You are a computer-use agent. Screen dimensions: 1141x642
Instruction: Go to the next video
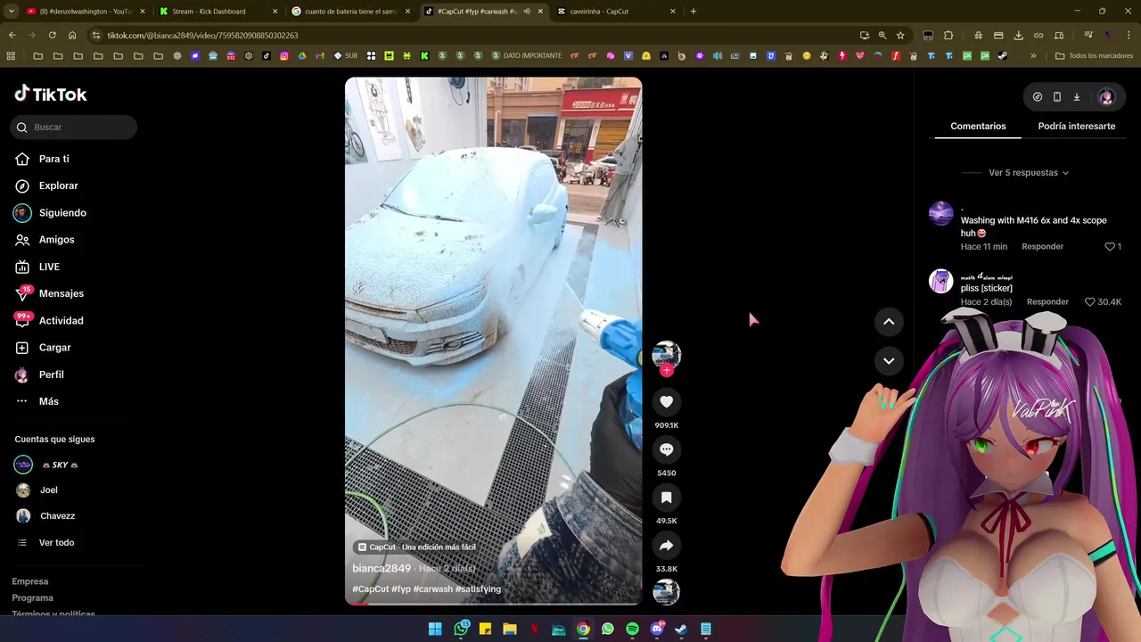click(889, 361)
